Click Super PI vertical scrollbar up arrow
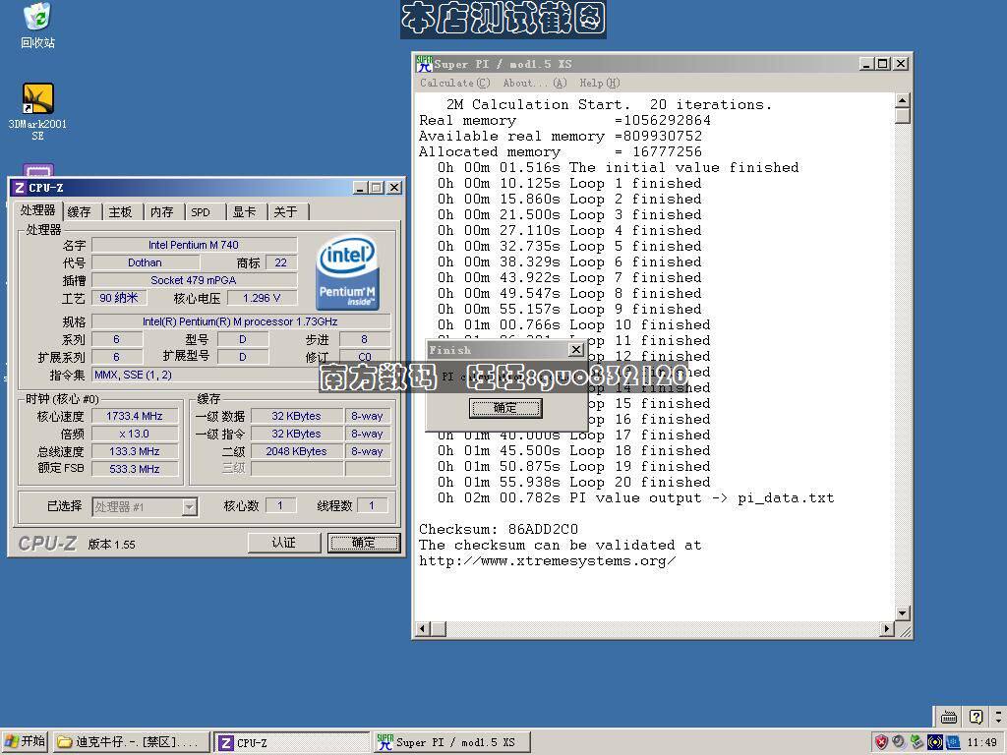1007x755 pixels. [x=903, y=100]
